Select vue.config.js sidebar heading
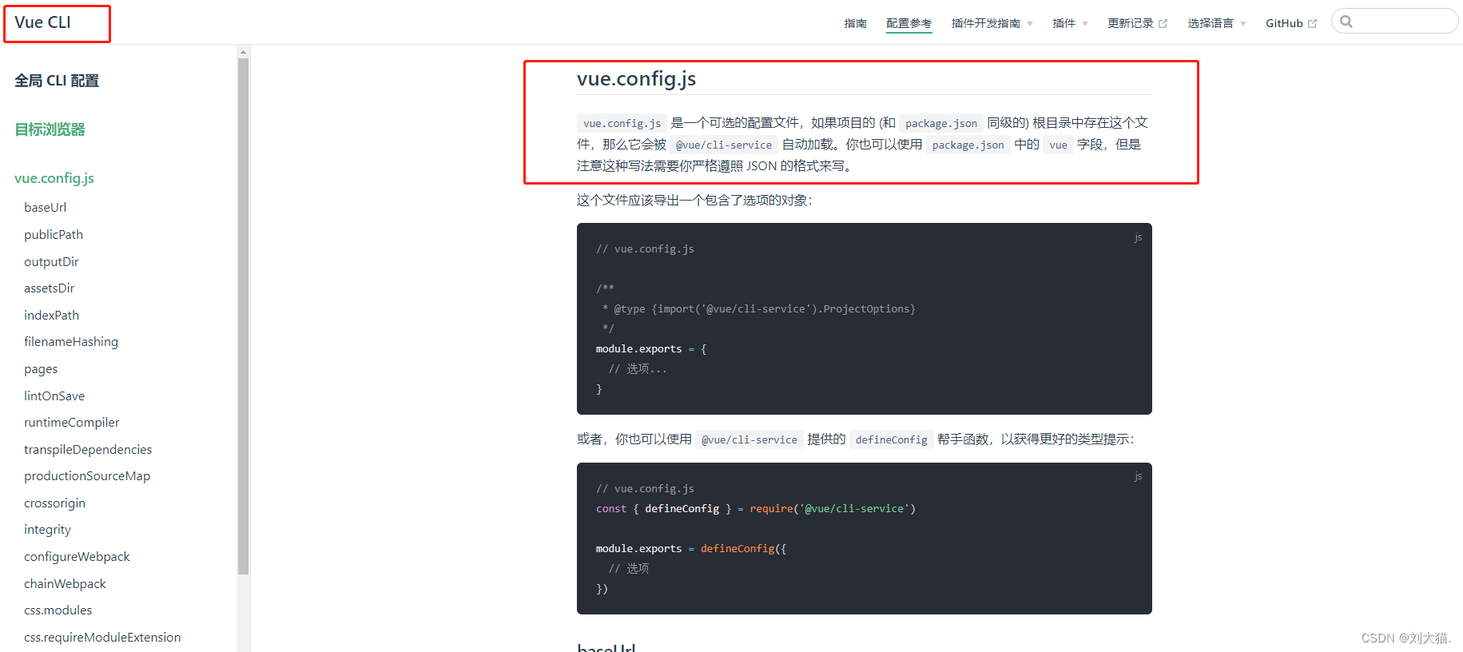The height and width of the screenshot is (652, 1463). pos(54,178)
